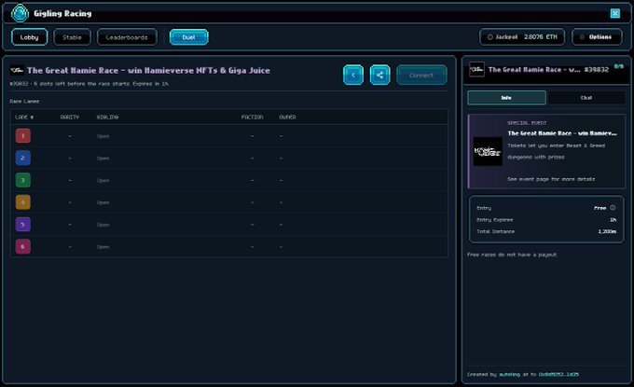Click 'Free races do not have a payout' text
Screen dimensions: 634x387
512,255
